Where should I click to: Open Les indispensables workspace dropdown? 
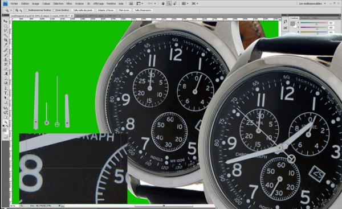pos(312,3)
